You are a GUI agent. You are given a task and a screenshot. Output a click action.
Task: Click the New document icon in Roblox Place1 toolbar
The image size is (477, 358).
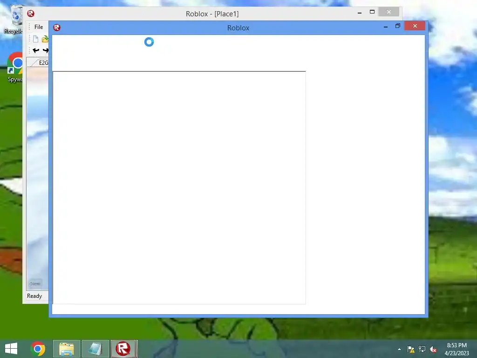(35, 39)
